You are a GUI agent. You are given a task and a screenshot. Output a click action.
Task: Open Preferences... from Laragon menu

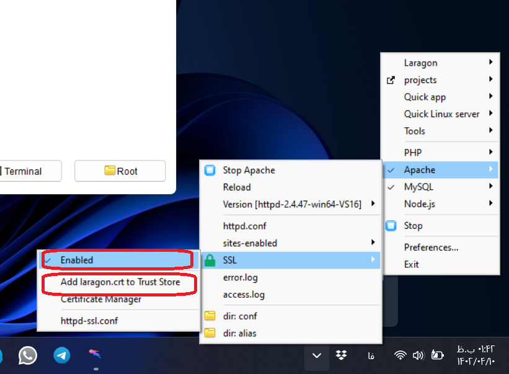(431, 247)
